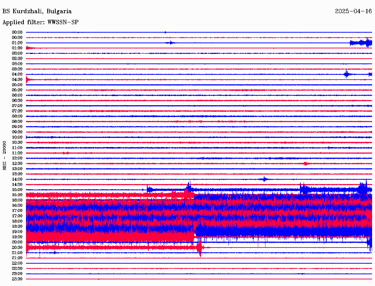Click the 04:00 time label
The image size is (375, 286).
[17, 74]
